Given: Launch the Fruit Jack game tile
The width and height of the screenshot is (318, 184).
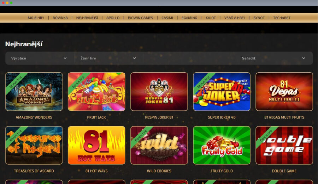Looking at the screenshot, I should [96, 92].
